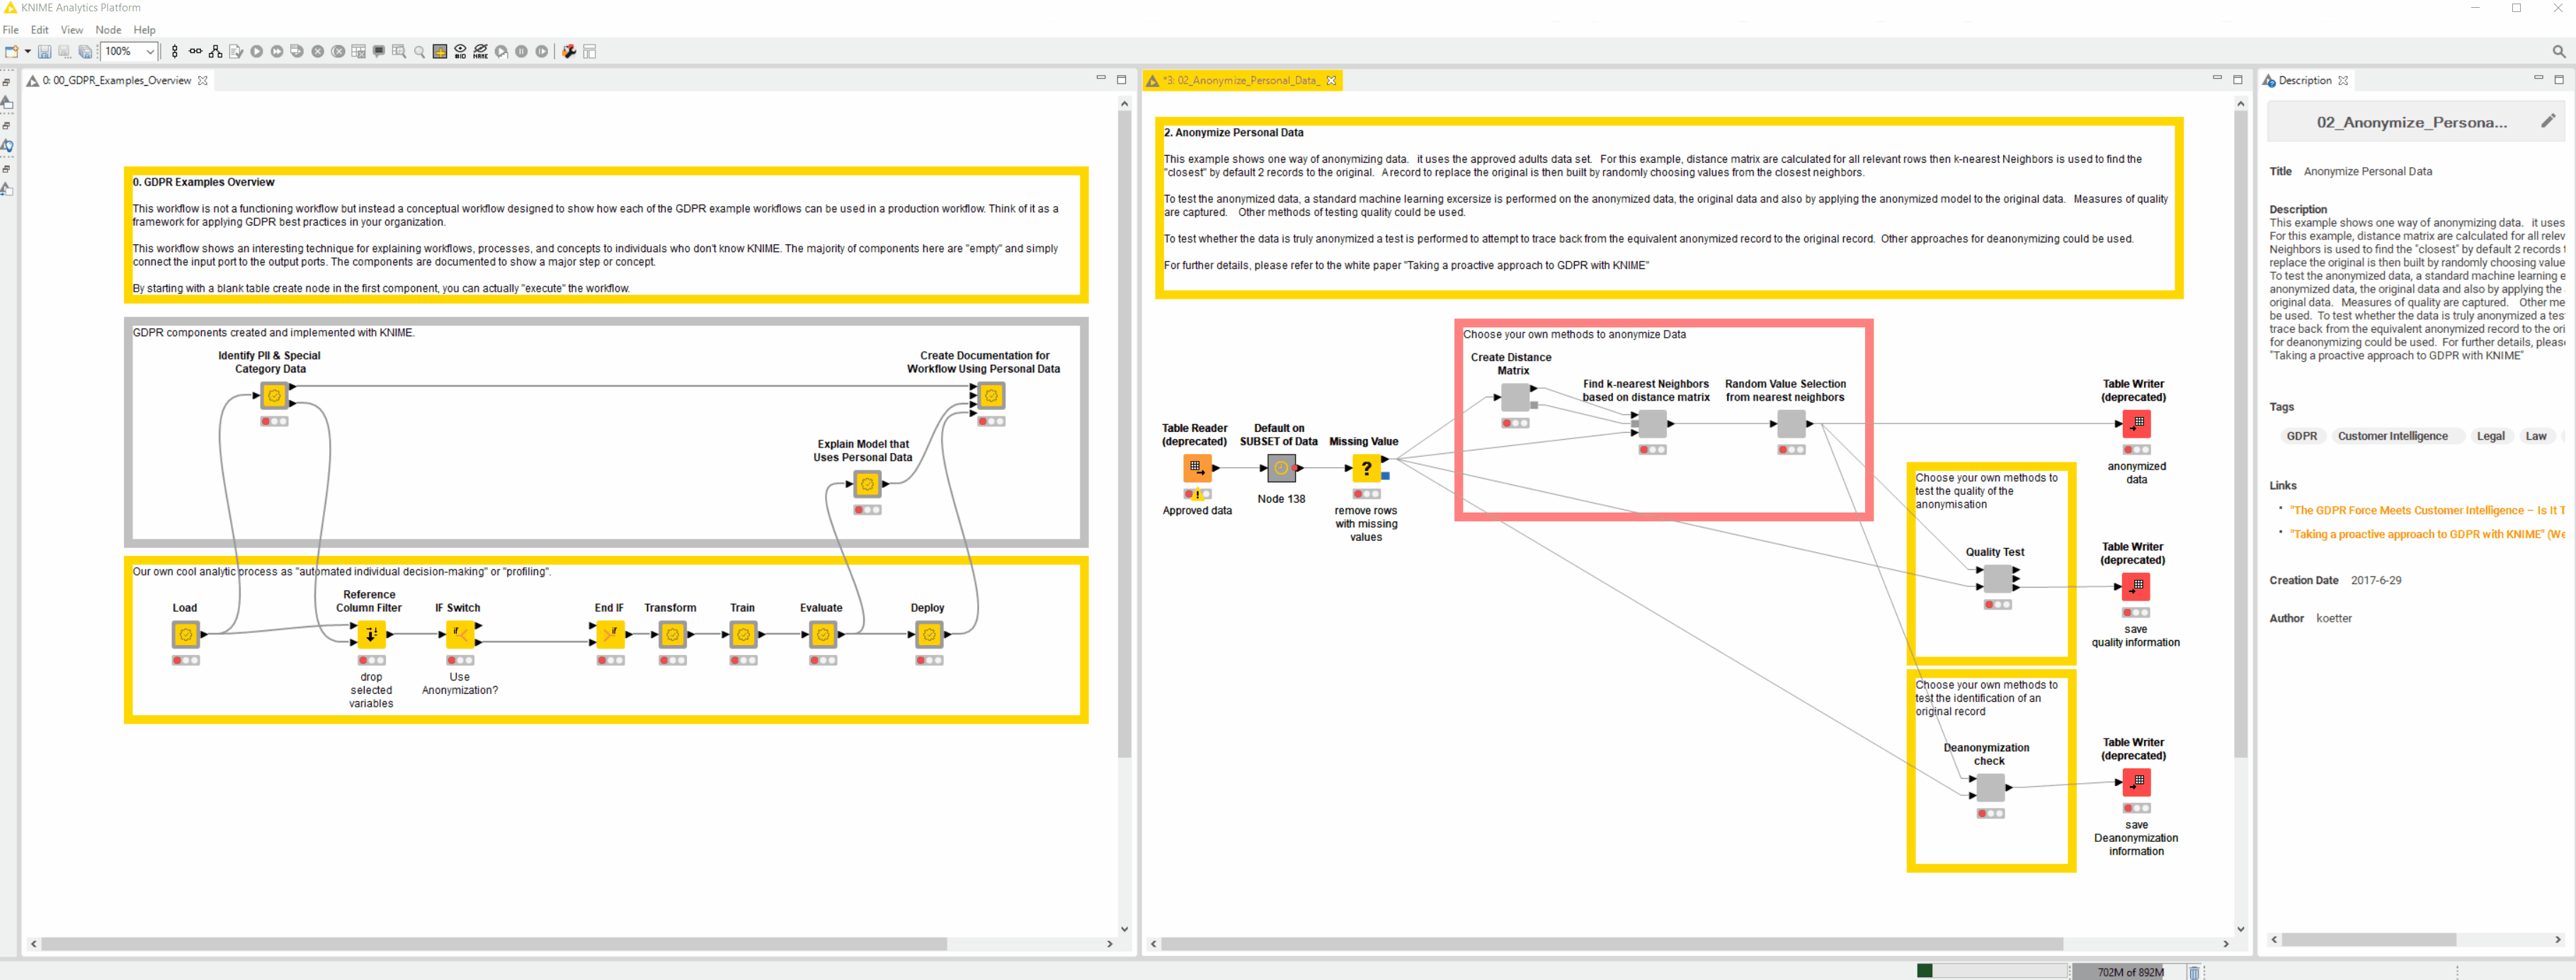Run garbage collector trash icon
2576x980 pixels.
click(x=2194, y=972)
